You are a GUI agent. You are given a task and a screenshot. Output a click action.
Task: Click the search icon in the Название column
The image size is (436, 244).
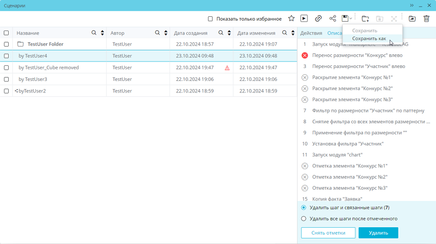pos(94,33)
